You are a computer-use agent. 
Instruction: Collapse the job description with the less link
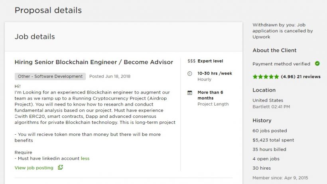[x=85, y=159]
